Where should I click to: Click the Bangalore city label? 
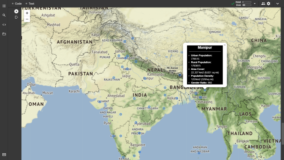coord(138,145)
